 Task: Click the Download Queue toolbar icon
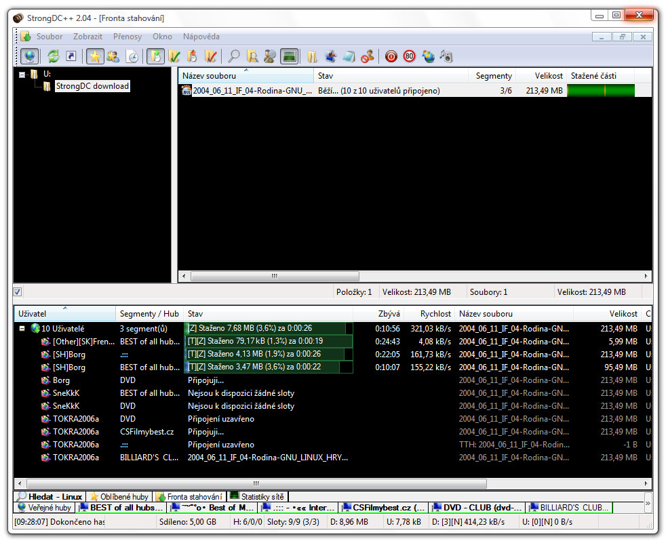pos(156,56)
